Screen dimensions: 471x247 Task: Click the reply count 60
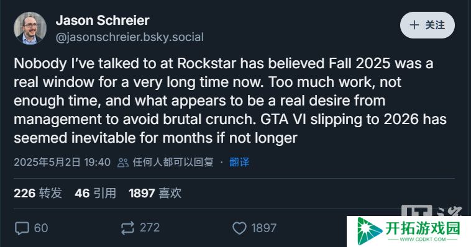(x=41, y=228)
